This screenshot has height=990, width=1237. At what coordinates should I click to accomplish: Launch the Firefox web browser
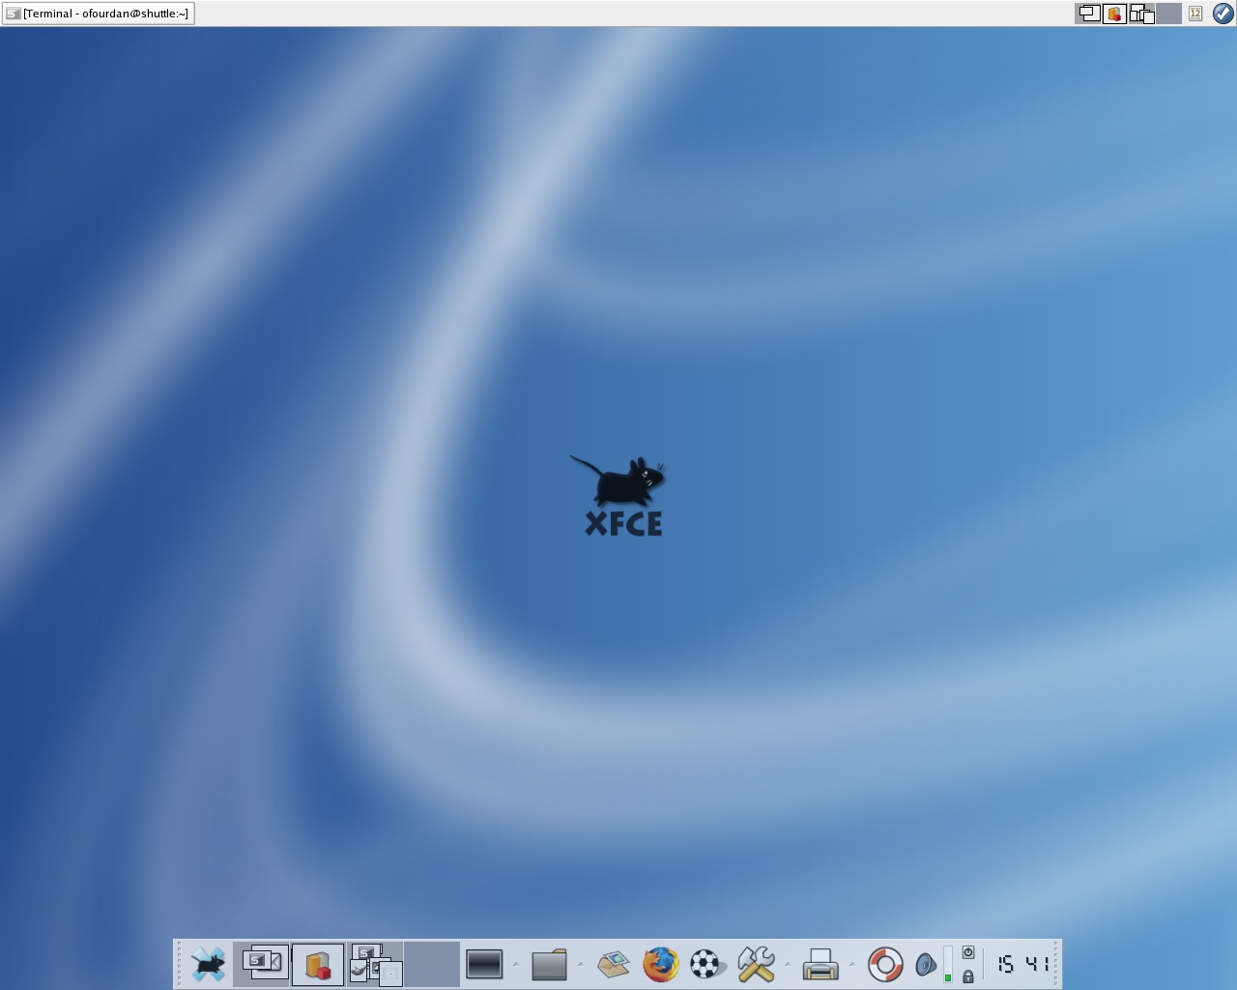click(x=661, y=964)
